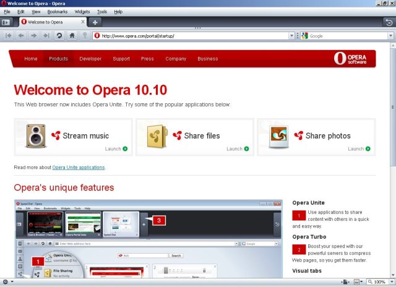This screenshot has height=287, width=396.
Task: Open a new tab with plus button
Action: pos(95,22)
